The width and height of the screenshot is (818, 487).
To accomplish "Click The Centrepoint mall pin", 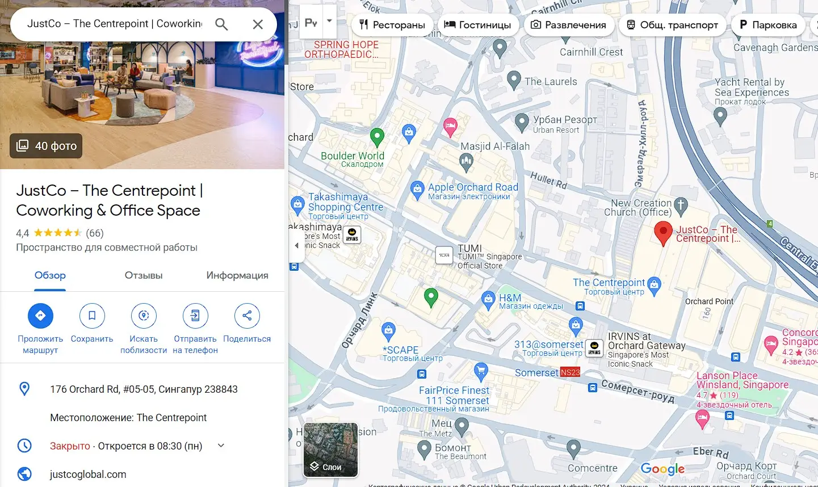I will [x=654, y=286].
